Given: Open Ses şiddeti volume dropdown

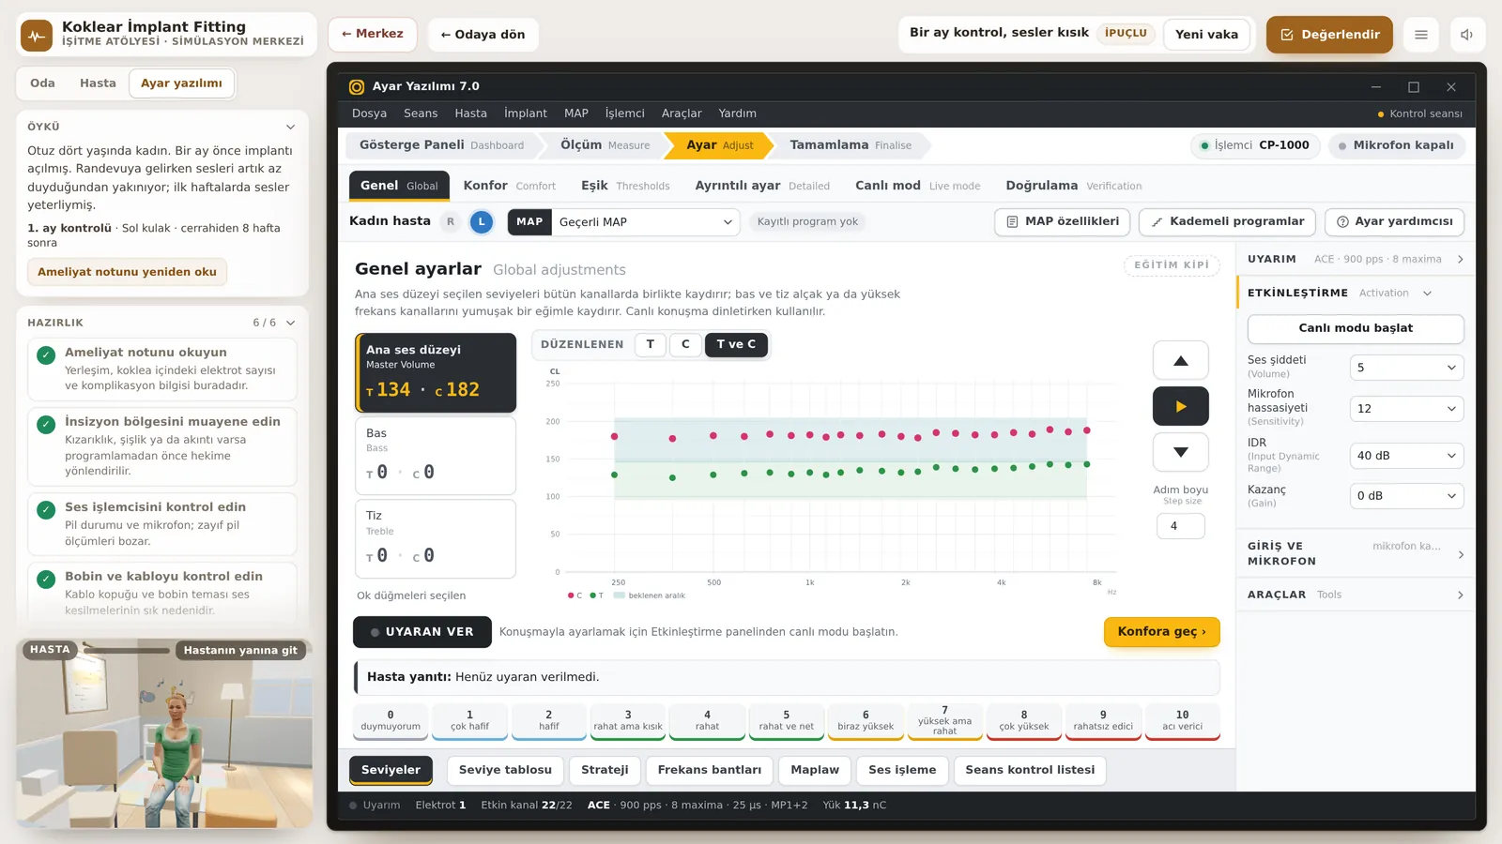Looking at the screenshot, I should point(1406,368).
